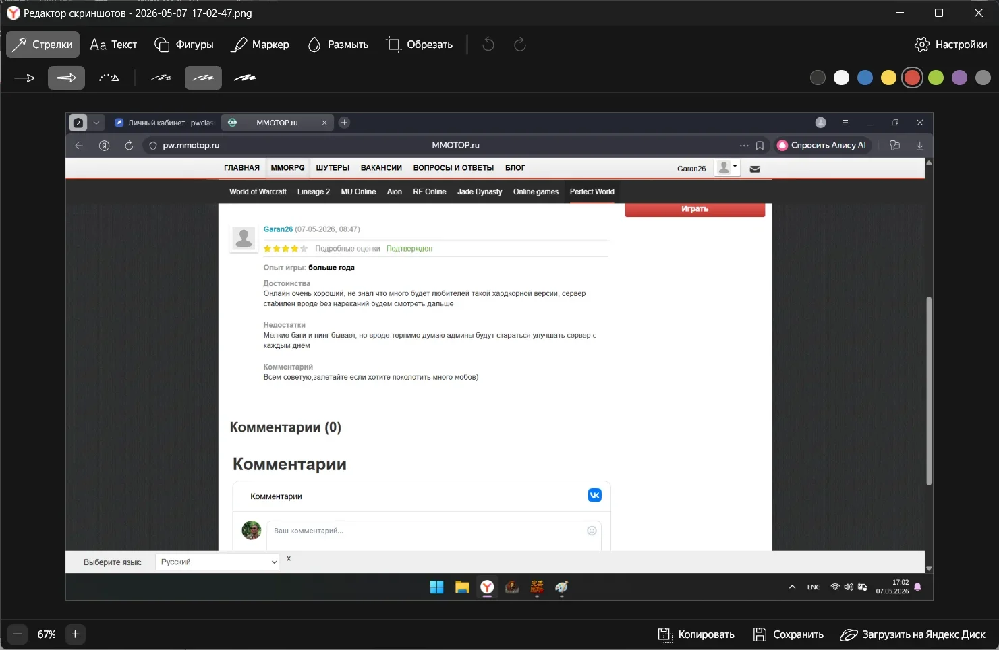The image size is (999, 650).
Task: Choose the purple color swatch
Action: pos(959,78)
